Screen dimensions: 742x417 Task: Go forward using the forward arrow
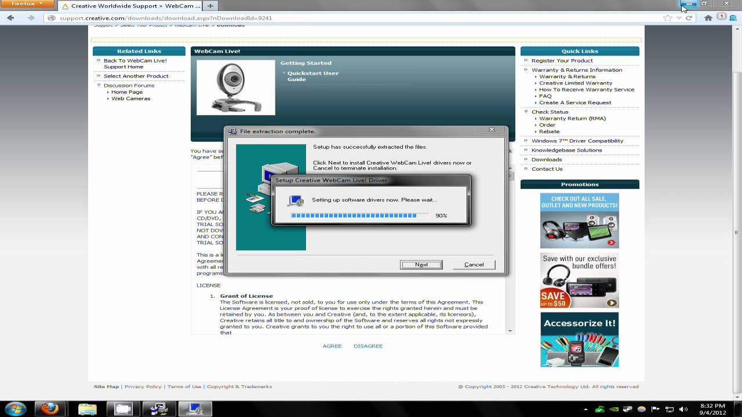coord(31,18)
